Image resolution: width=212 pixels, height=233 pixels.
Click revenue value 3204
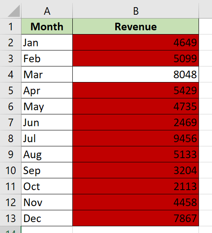(135, 170)
